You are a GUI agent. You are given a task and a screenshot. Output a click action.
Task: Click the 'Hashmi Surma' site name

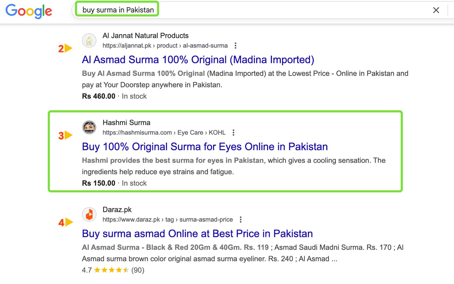pos(127,122)
